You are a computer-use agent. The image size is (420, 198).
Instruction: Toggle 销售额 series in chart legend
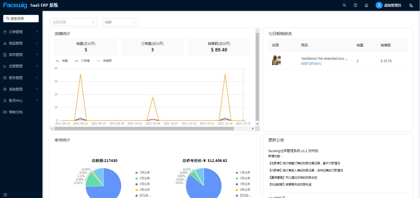coord(104,61)
